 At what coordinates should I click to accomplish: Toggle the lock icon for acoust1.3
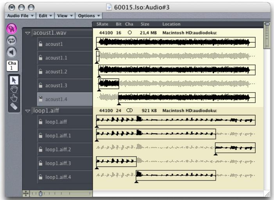pyautogui.click(x=41, y=85)
